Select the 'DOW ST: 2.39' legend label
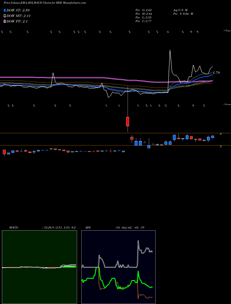The image size is (231, 304). [x=18, y=10]
